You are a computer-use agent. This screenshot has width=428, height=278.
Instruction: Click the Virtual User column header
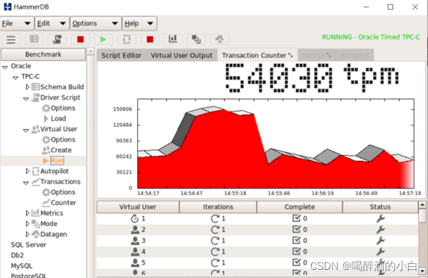[x=138, y=206]
